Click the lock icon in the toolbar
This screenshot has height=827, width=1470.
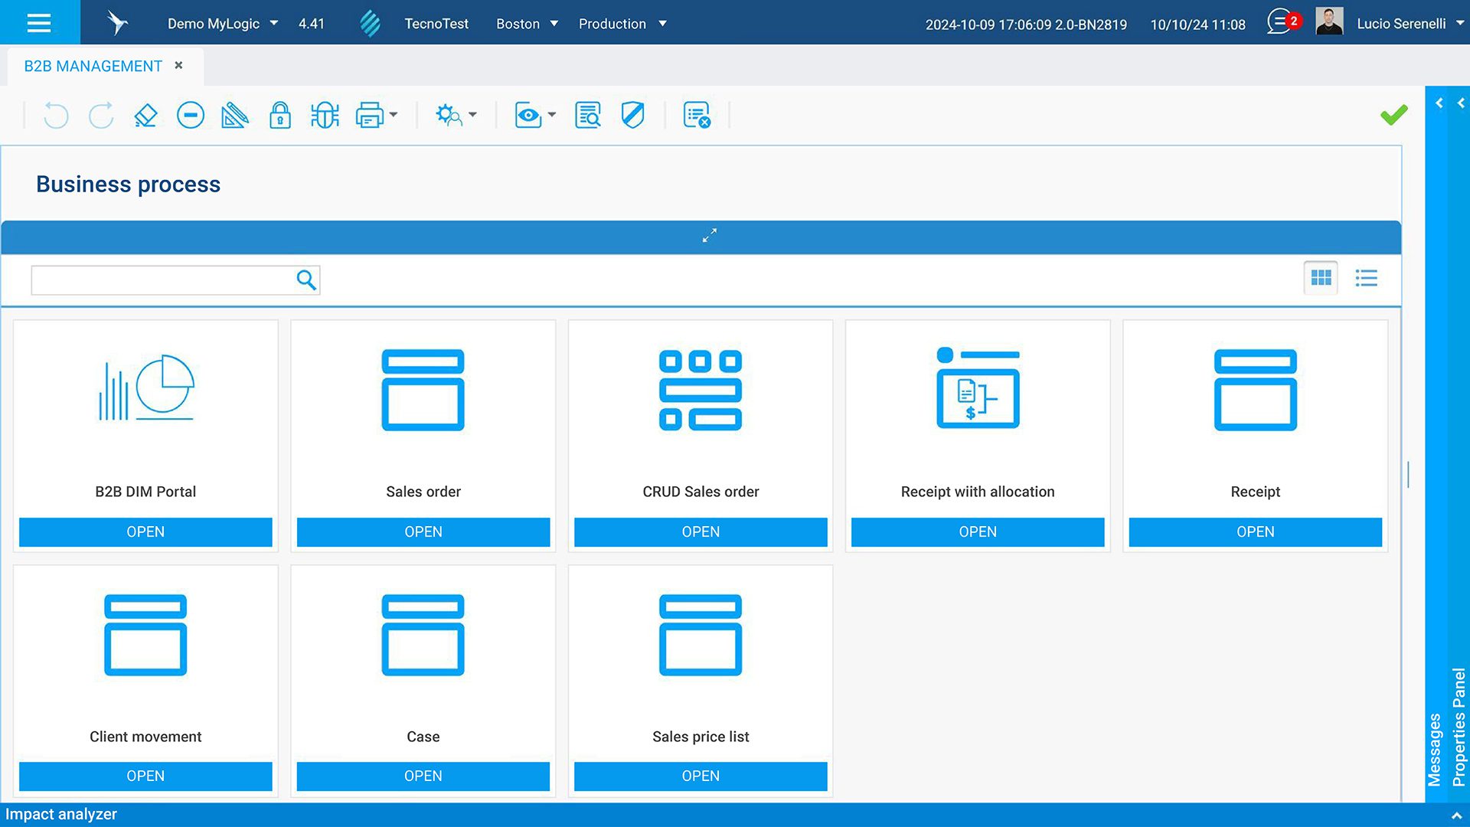point(280,116)
